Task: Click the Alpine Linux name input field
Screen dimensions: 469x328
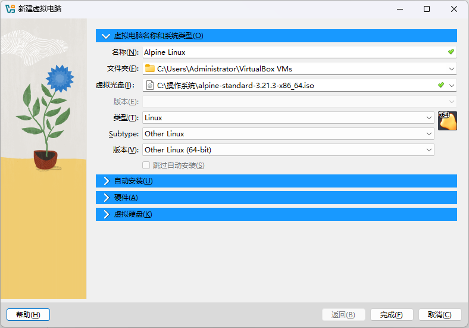Action: (299, 52)
